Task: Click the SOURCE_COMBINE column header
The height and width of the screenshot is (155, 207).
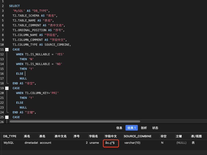Action: point(138,136)
